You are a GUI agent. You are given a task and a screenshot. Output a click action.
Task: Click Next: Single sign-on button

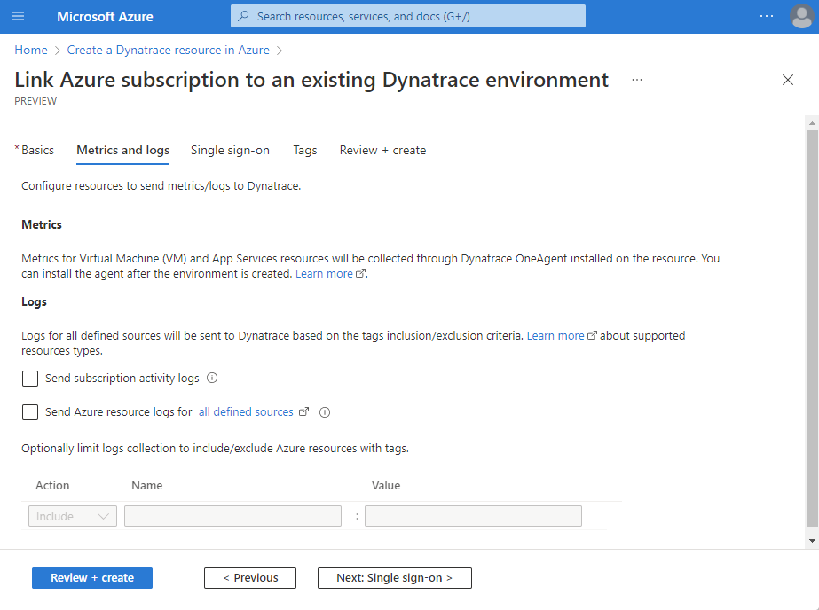pyautogui.click(x=394, y=578)
